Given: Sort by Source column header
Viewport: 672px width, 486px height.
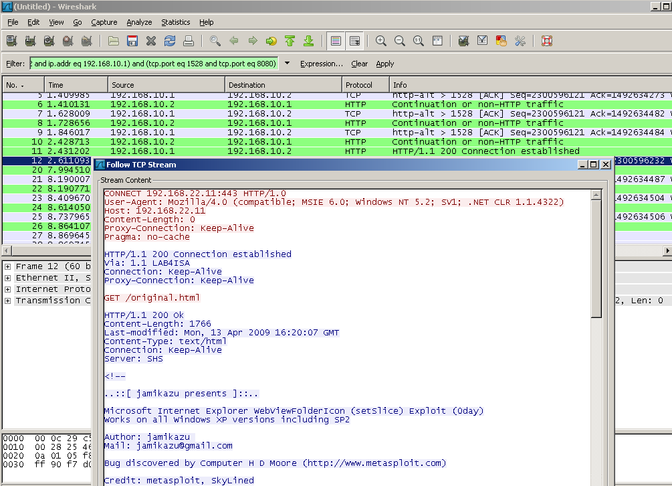Looking at the screenshot, I should click(166, 85).
